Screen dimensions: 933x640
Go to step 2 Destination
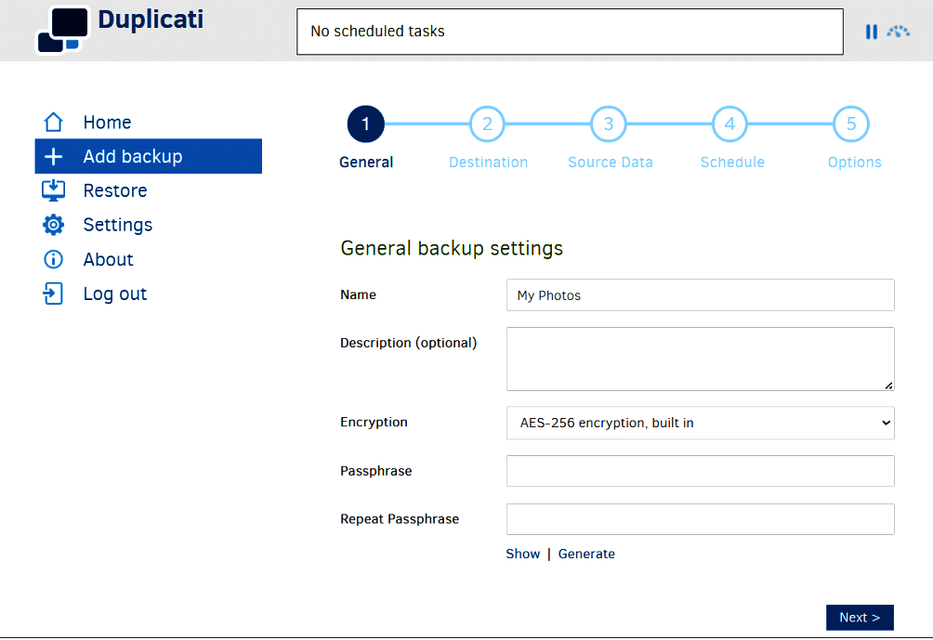tap(487, 124)
